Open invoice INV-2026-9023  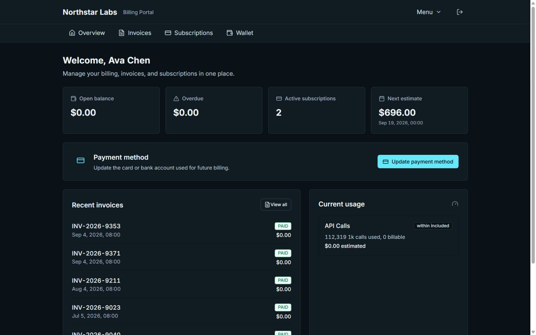point(181,312)
